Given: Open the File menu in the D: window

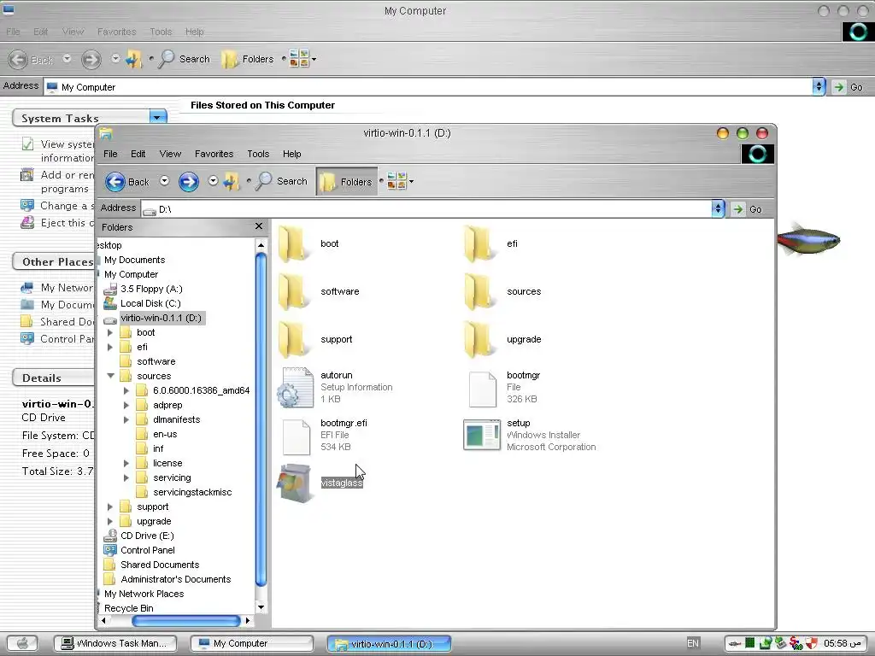Looking at the screenshot, I should click(x=110, y=154).
